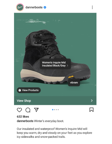Open the dannerboots username in the header
Image resolution: width=112 pixels, height=144 pixels.
pos(34,7)
